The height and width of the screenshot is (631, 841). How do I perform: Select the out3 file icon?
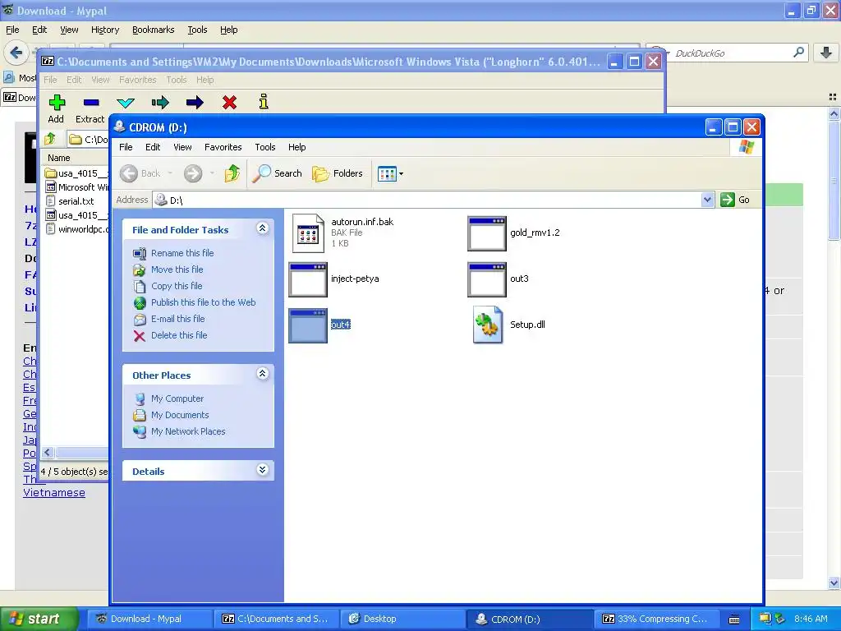click(487, 279)
